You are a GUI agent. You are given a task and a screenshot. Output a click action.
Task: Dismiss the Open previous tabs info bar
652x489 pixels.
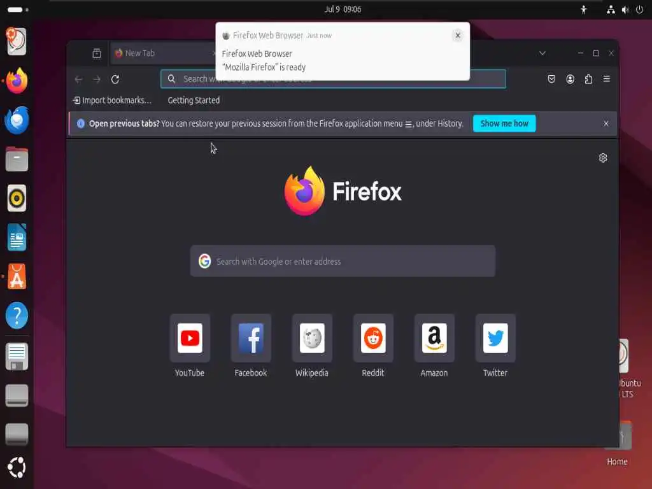(606, 124)
